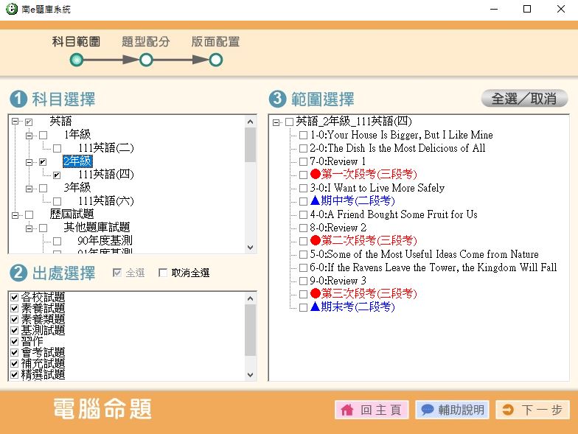Click the home icon on 回主頁 button

[x=347, y=410]
